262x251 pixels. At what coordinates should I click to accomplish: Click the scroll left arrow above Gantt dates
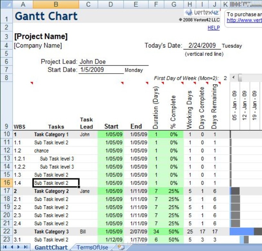point(234,77)
